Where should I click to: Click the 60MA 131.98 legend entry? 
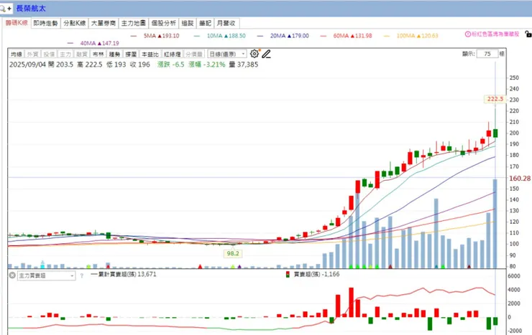[346, 36]
